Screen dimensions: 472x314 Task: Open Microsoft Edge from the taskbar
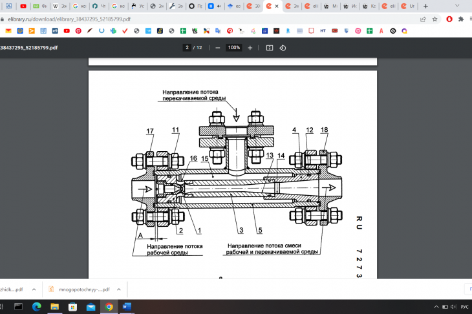click(x=37, y=307)
